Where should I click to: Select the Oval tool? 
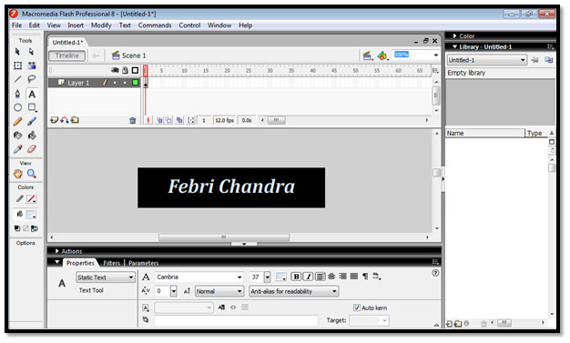(x=17, y=107)
